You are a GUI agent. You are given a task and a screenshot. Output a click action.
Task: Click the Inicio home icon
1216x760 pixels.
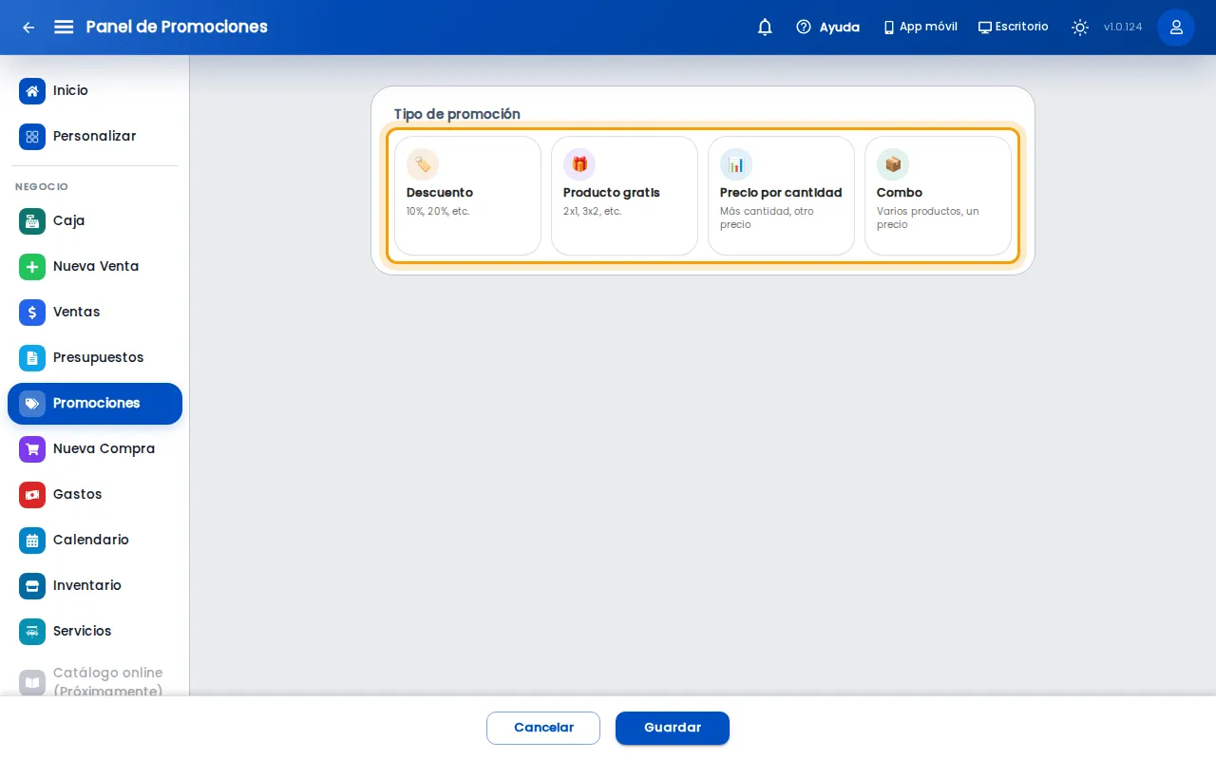pos(32,91)
